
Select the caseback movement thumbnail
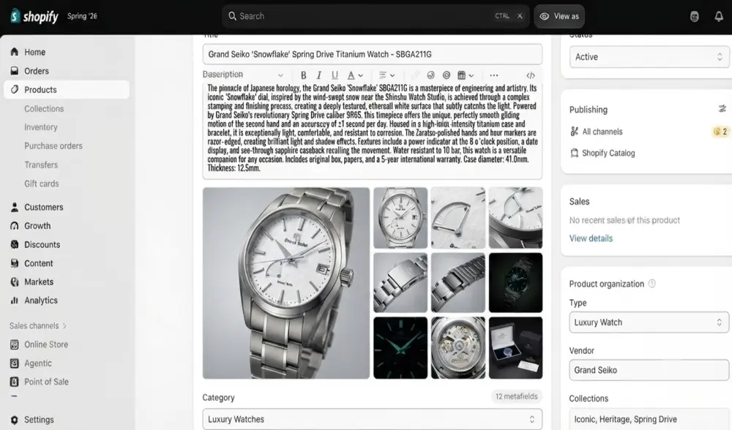[x=458, y=348]
